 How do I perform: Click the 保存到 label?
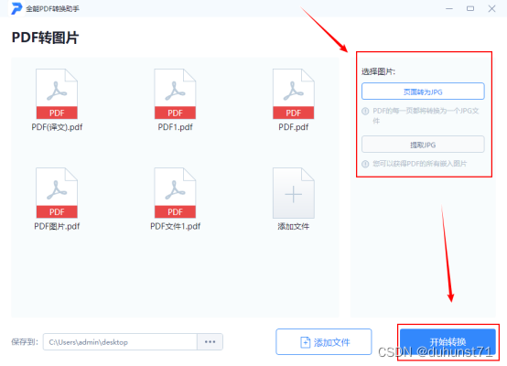(25, 341)
